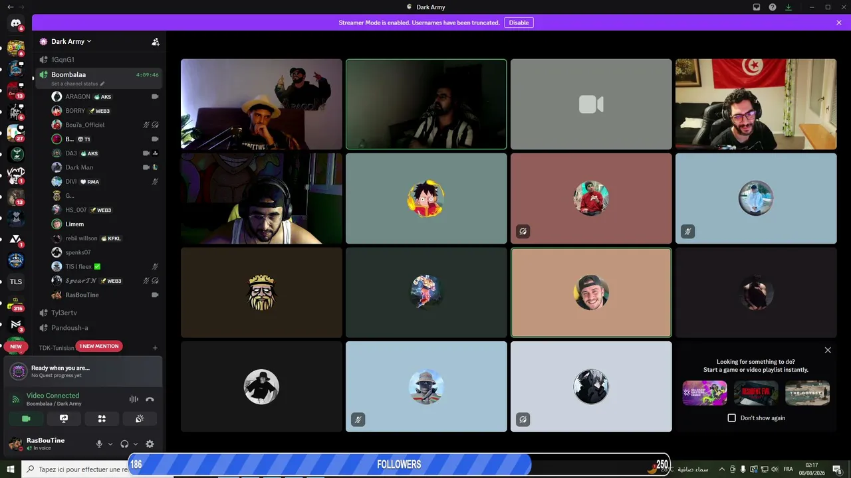This screenshot has width=851, height=478.
Task: Click Windows taskbar search box
Action: pos(75,469)
